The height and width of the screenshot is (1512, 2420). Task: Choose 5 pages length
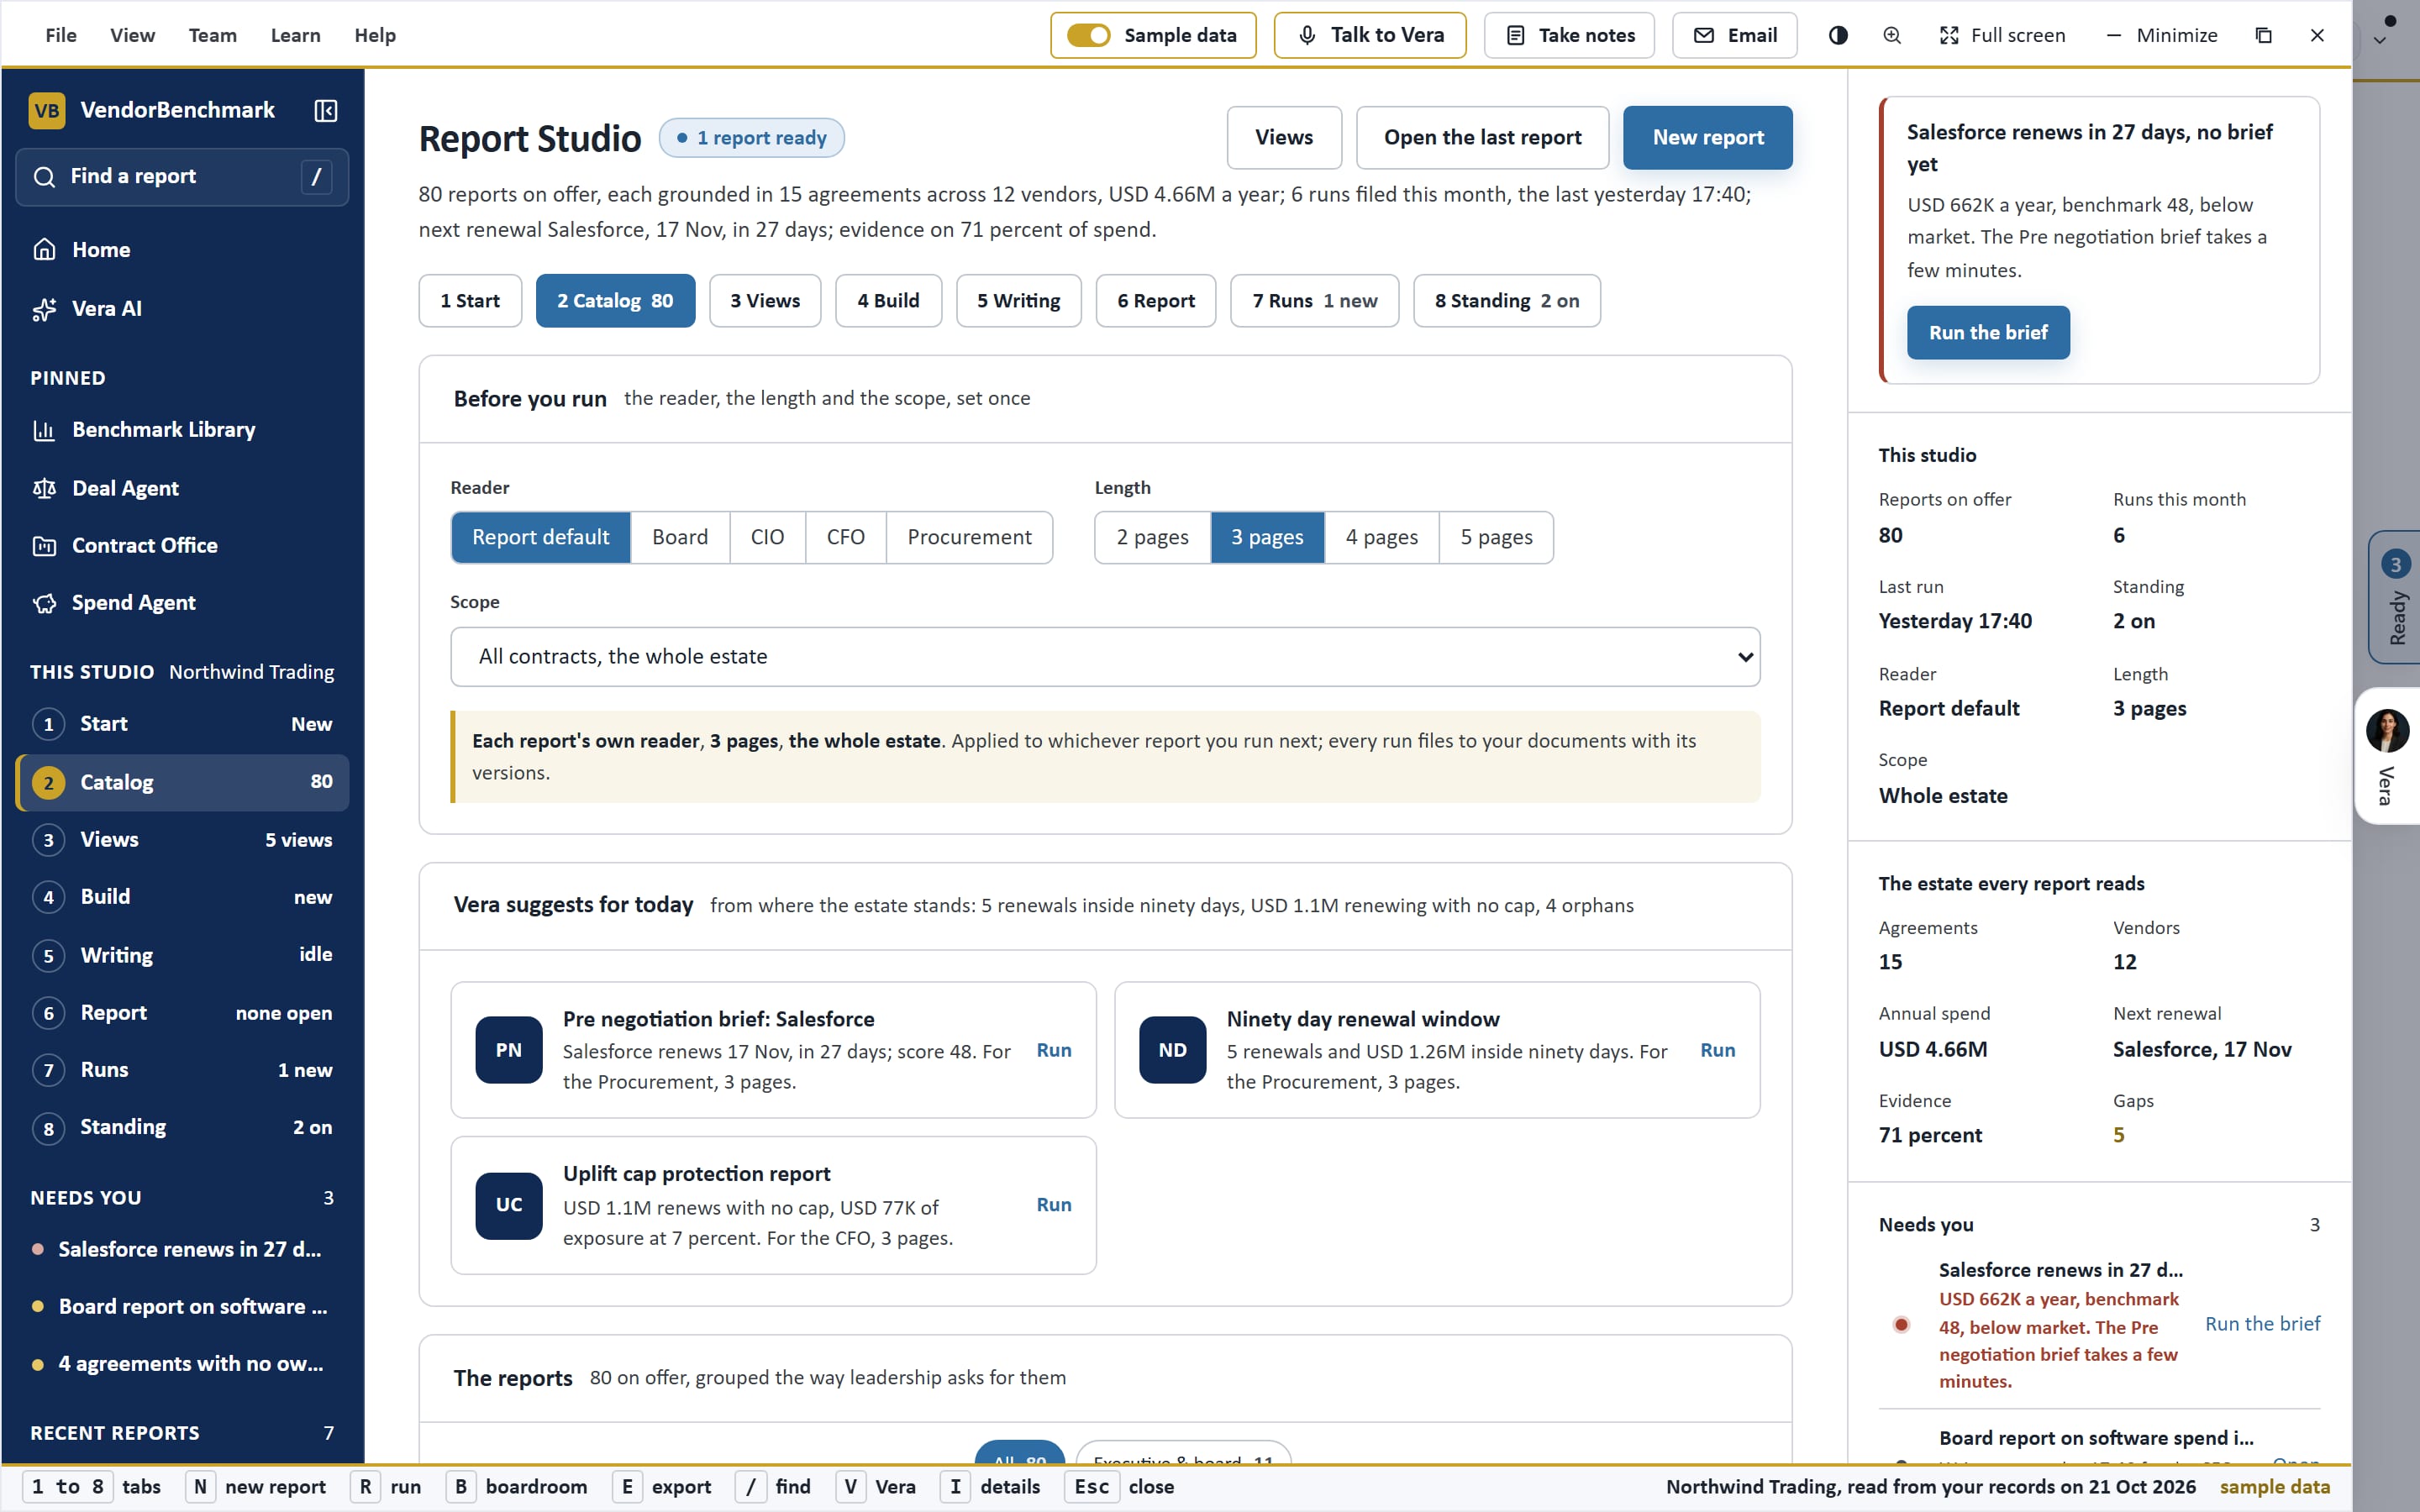[x=1496, y=538]
